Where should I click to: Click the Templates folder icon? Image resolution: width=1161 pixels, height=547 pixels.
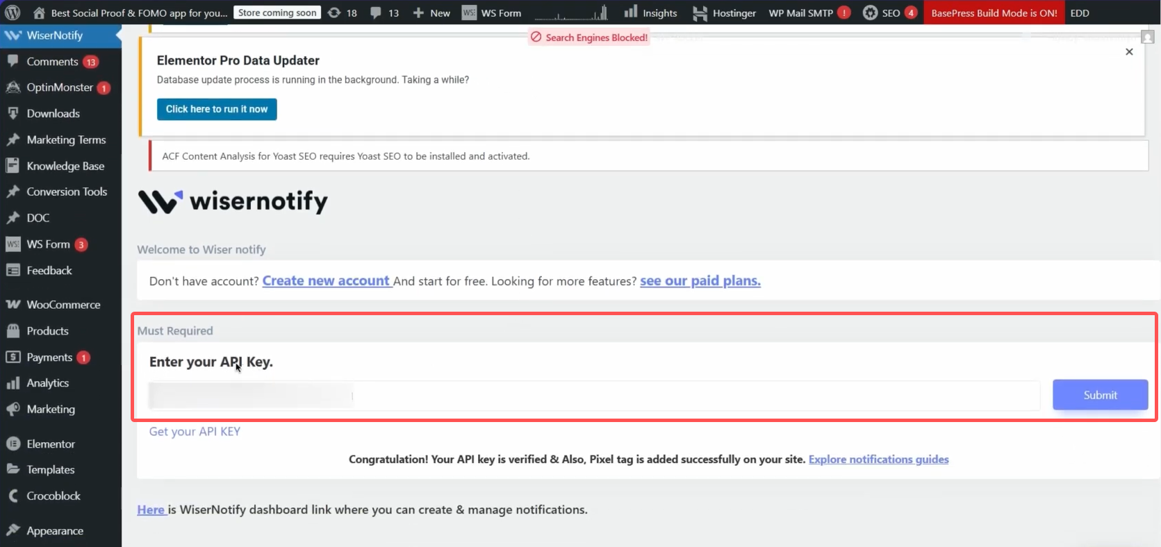click(x=13, y=469)
